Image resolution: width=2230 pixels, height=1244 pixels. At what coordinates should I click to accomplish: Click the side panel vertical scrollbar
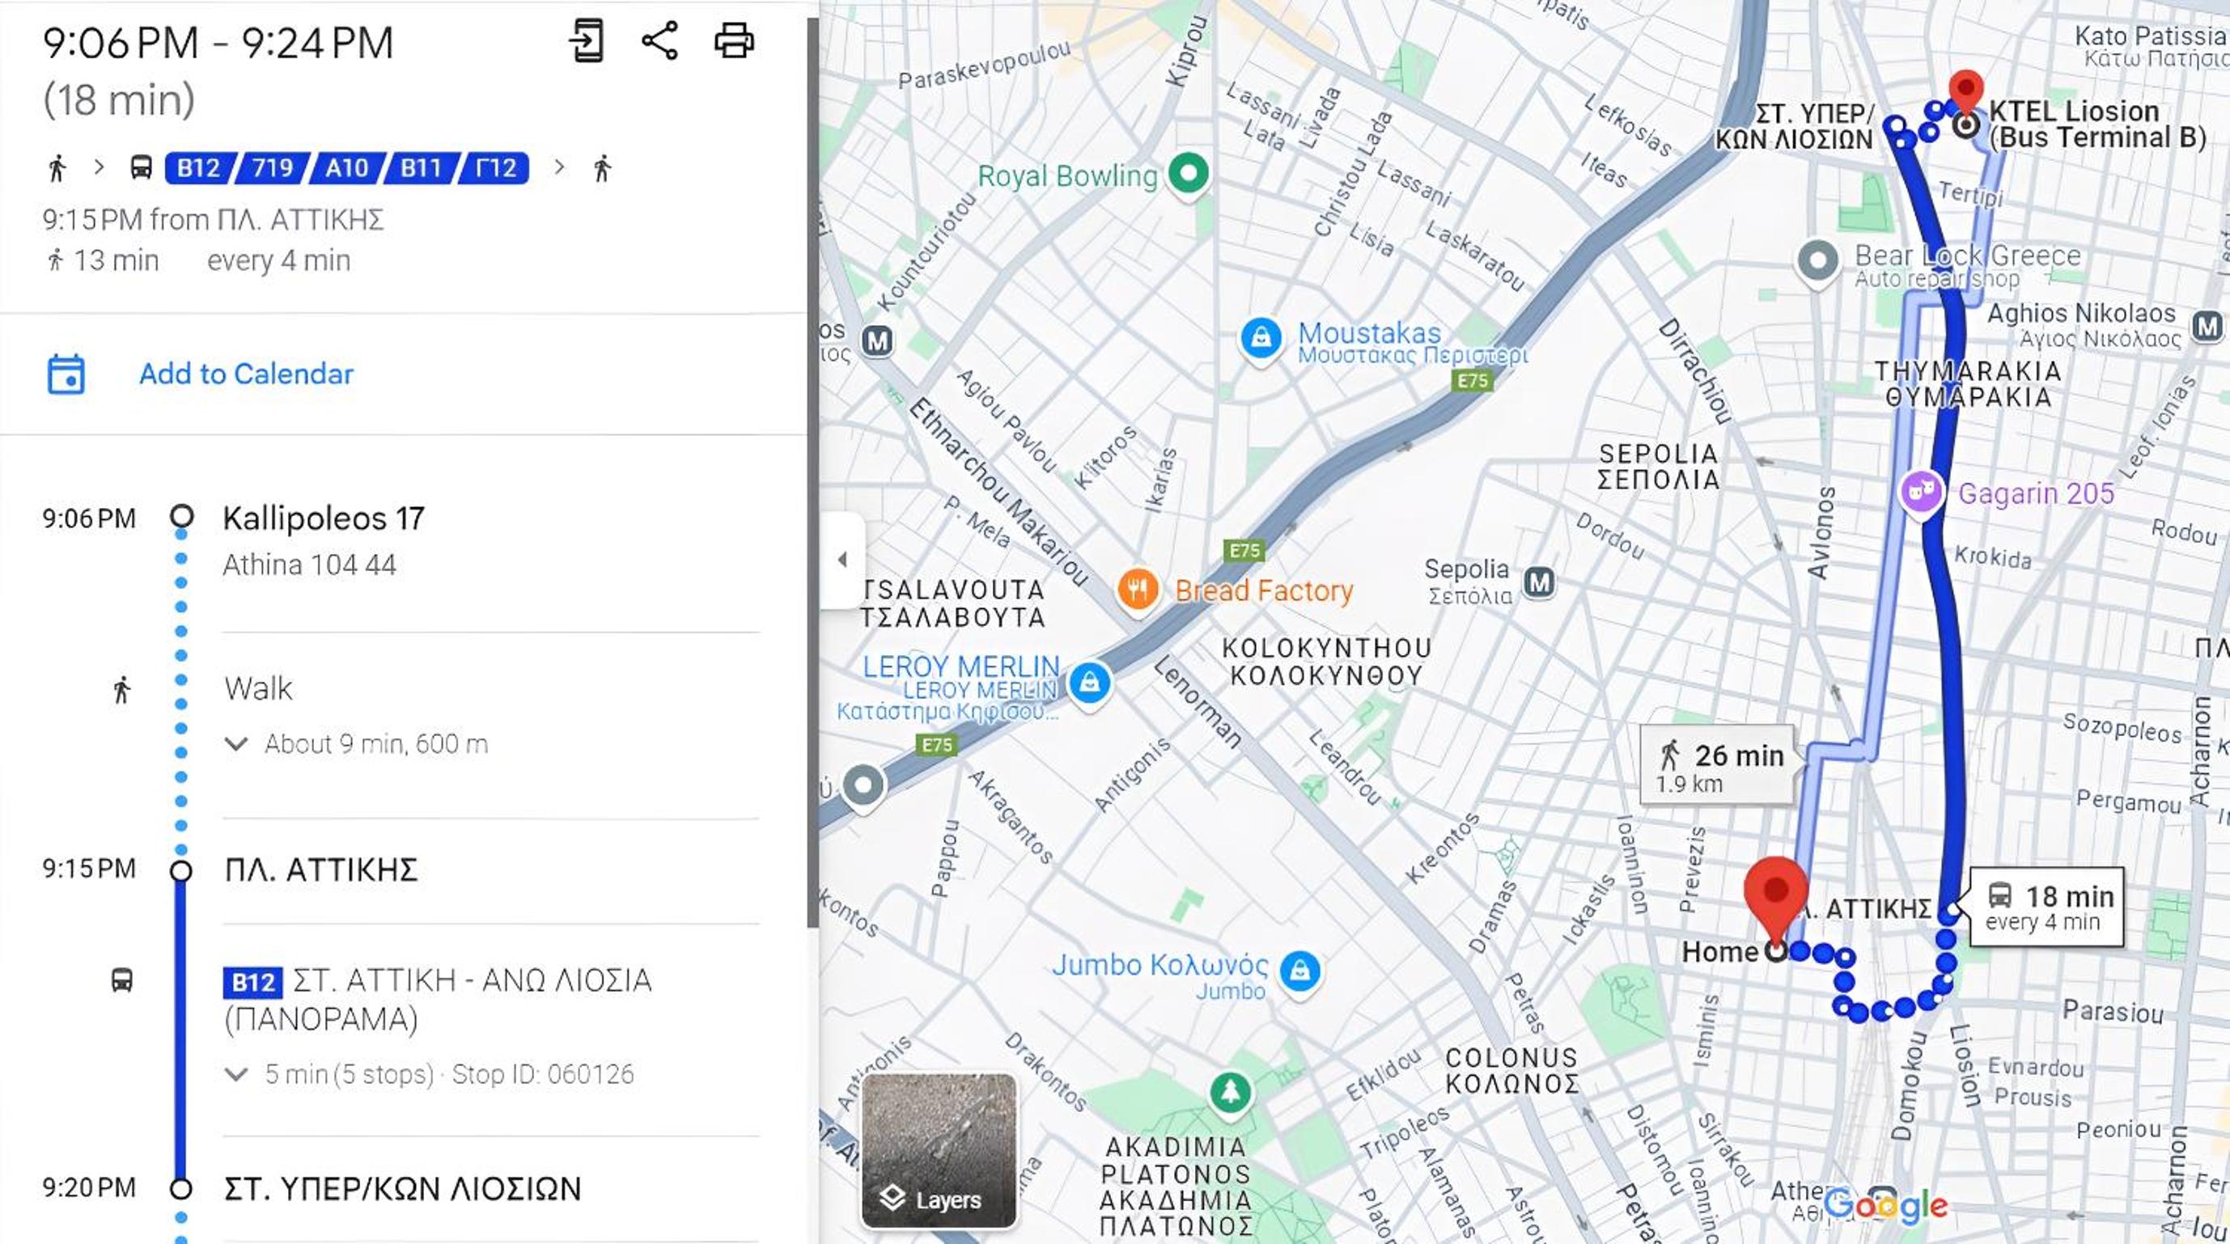(x=813, y=472)
